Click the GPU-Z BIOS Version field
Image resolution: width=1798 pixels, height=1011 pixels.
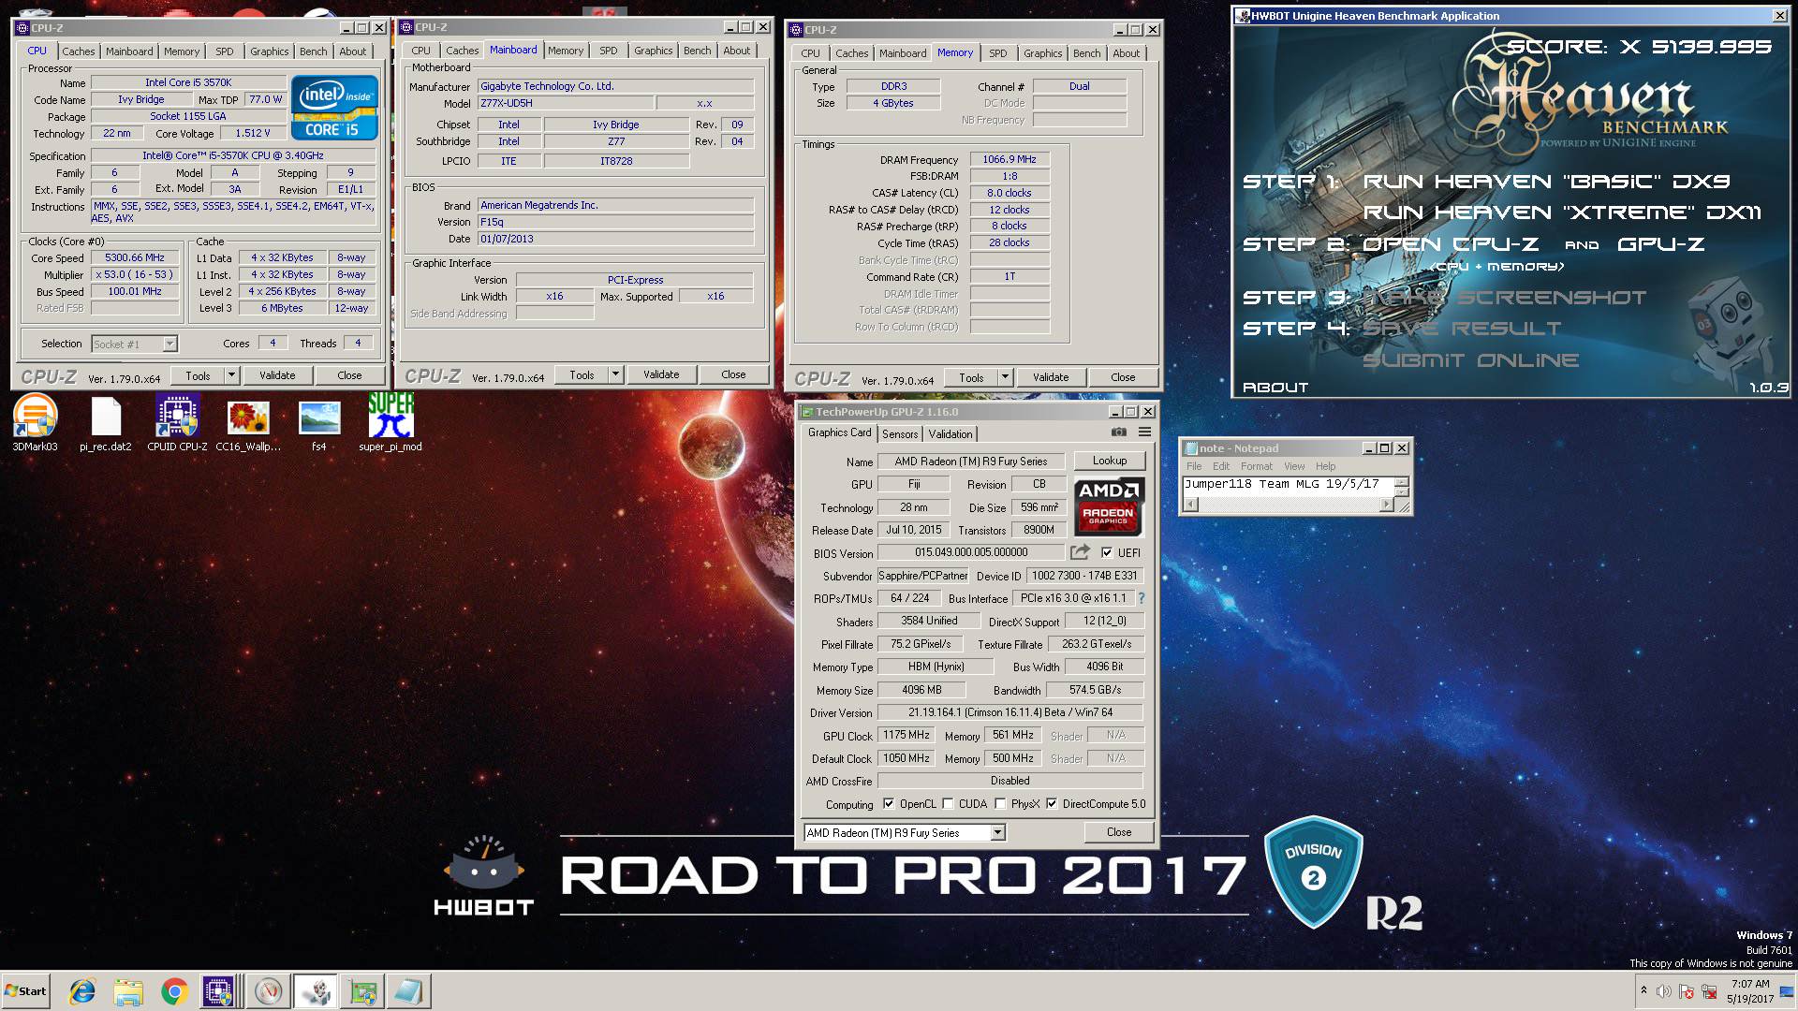coord(971,552)
